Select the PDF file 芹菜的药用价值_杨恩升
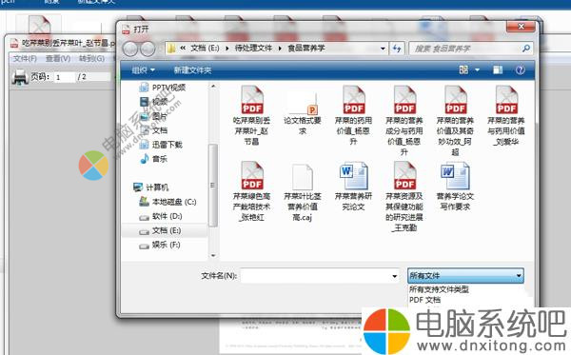The image size is (571, 355). (353, 115)
